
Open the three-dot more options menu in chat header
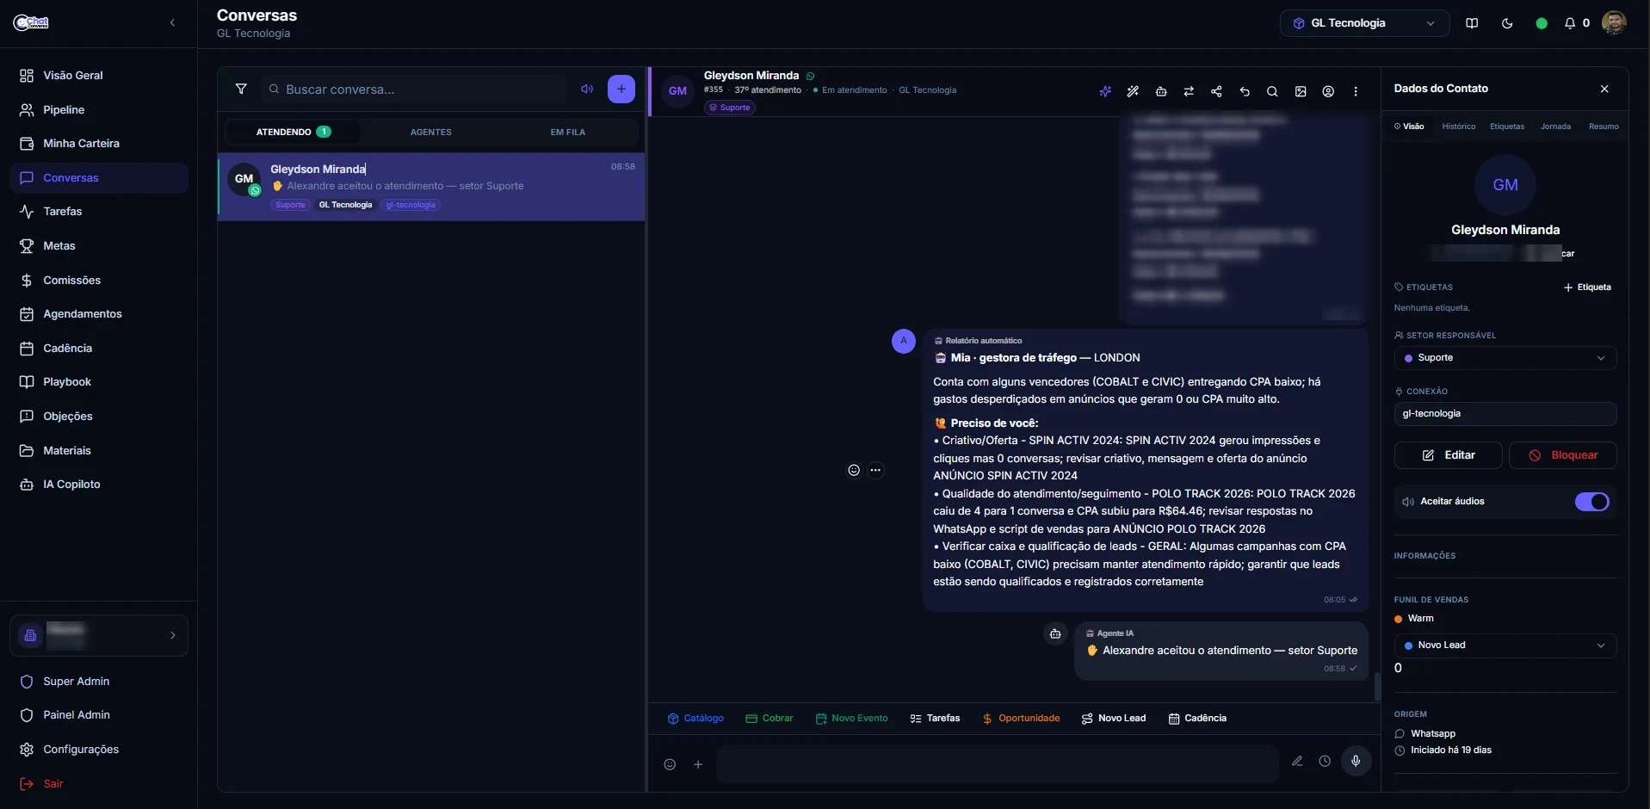(1356, 91)
